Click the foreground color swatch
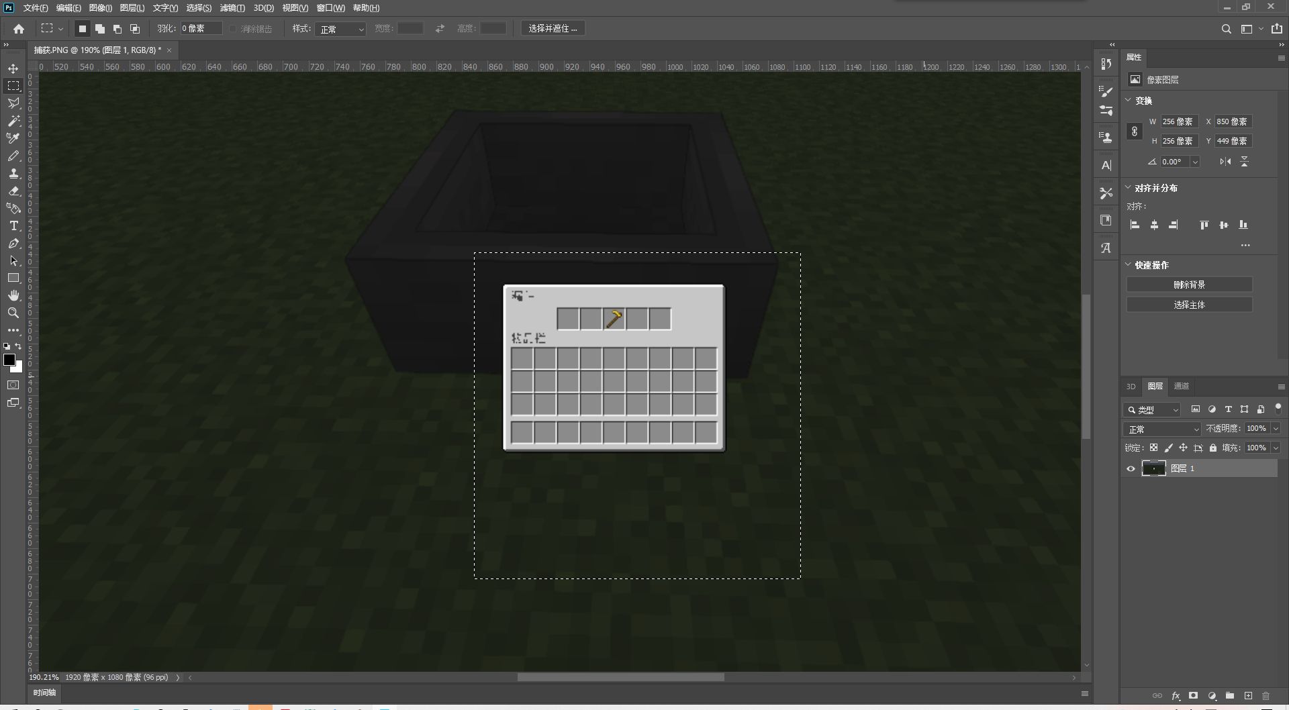The width and height of the screenshot is (1289, 710). [x=9, y=360]
